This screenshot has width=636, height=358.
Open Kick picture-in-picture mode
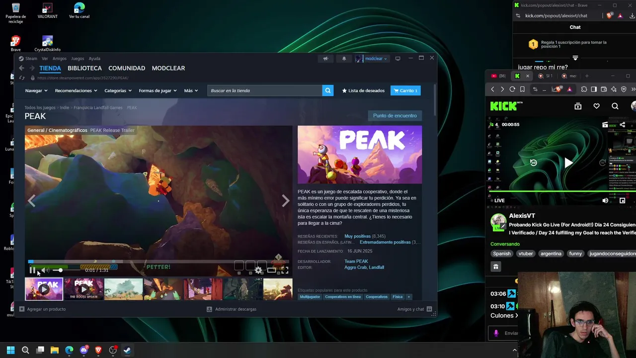point(622,200)
